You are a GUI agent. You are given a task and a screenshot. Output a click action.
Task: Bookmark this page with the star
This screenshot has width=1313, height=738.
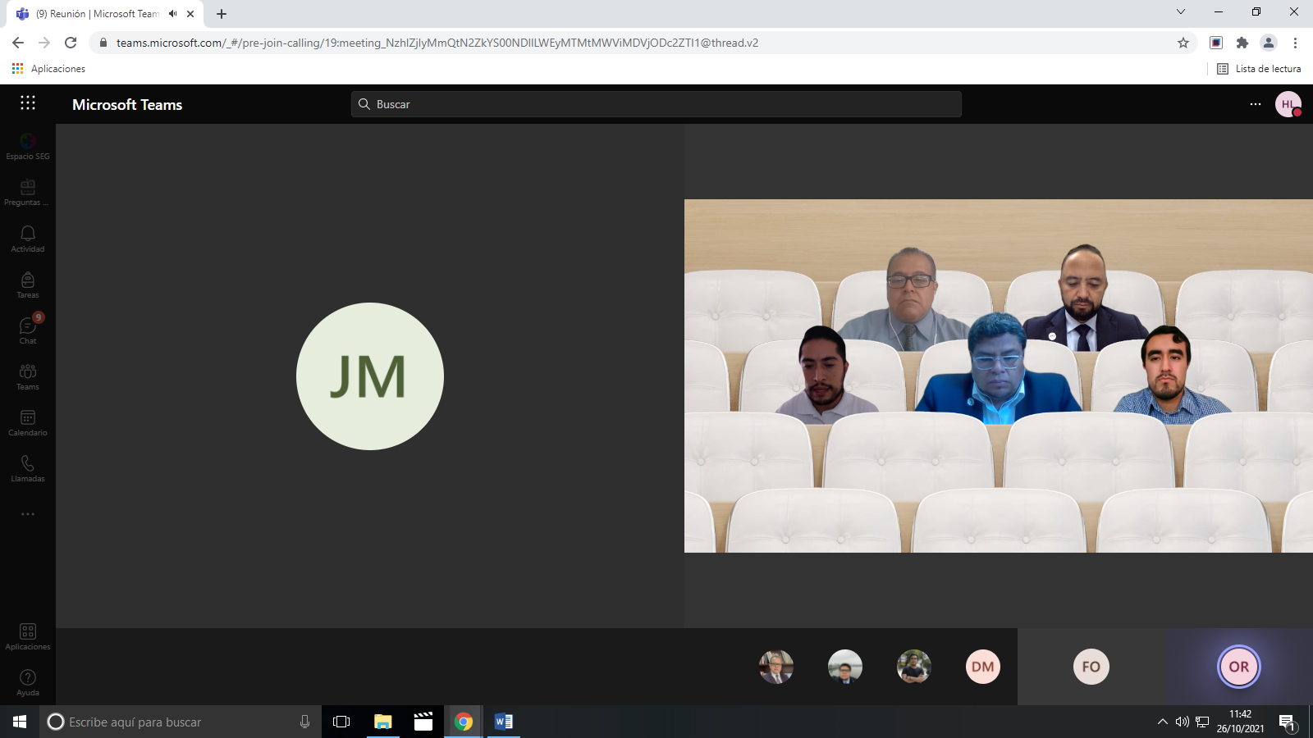point(1183,43)
